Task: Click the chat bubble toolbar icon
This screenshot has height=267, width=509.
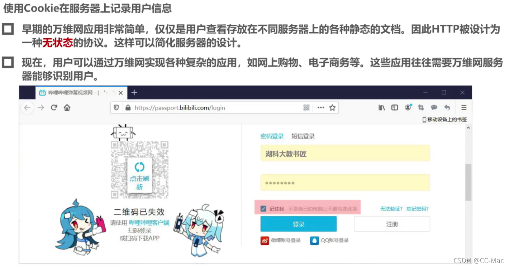Action: (x=434, y=107)
